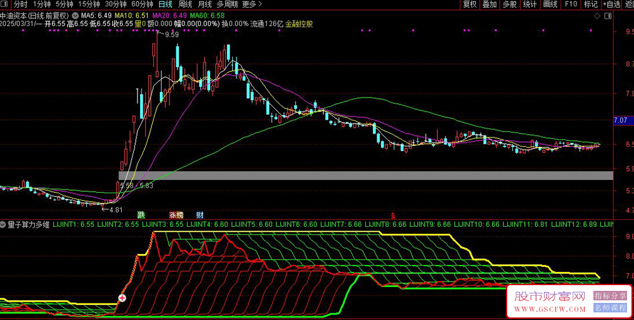Select the 日线 daily chart tab
The width and height of the screenshot is (634, 320).
tap(165, 4)
